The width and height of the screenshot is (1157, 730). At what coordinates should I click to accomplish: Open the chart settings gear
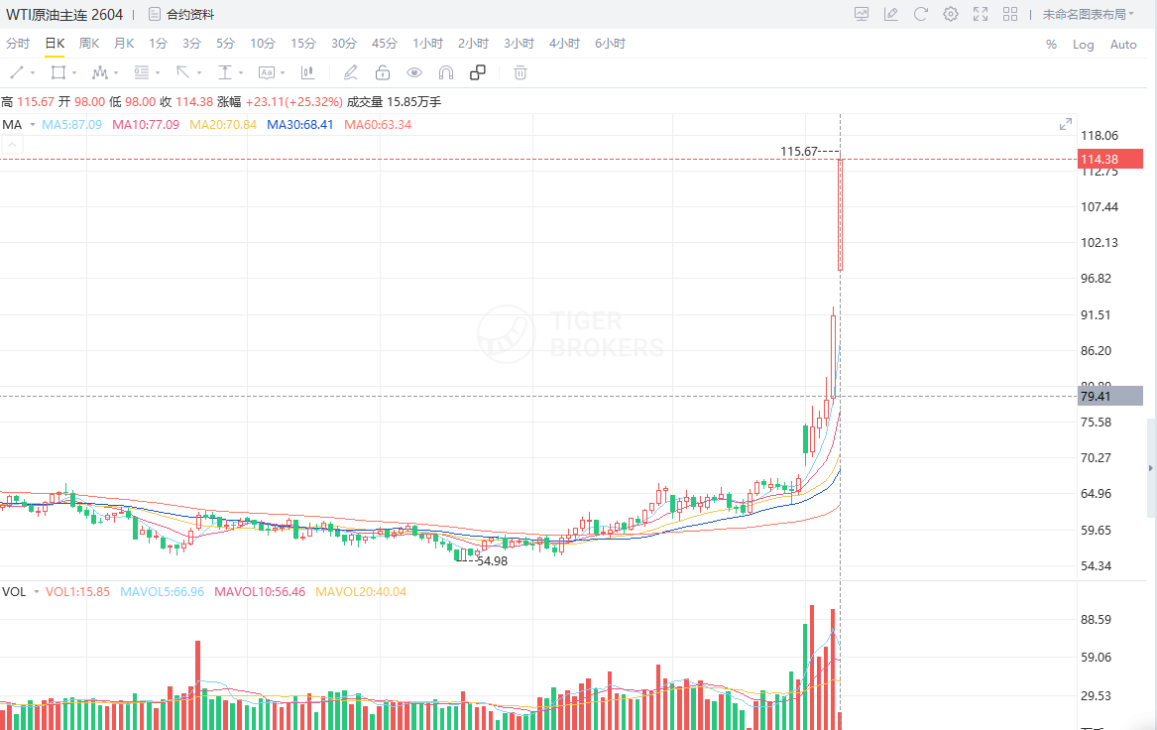pyautogui.click(x=951, y=14)
